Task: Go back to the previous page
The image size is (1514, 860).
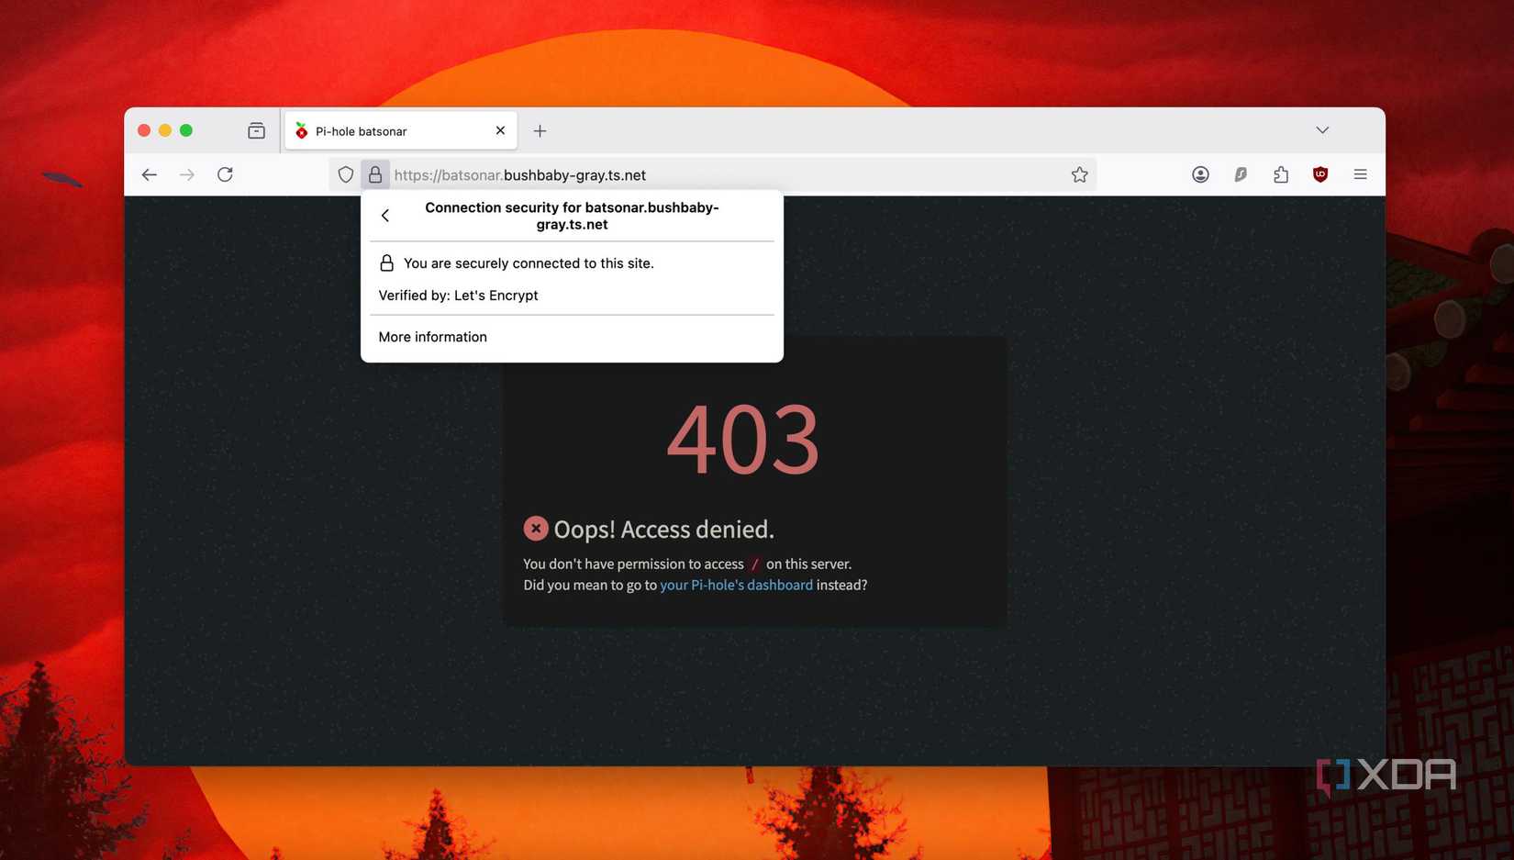Action: coord(149,174)
